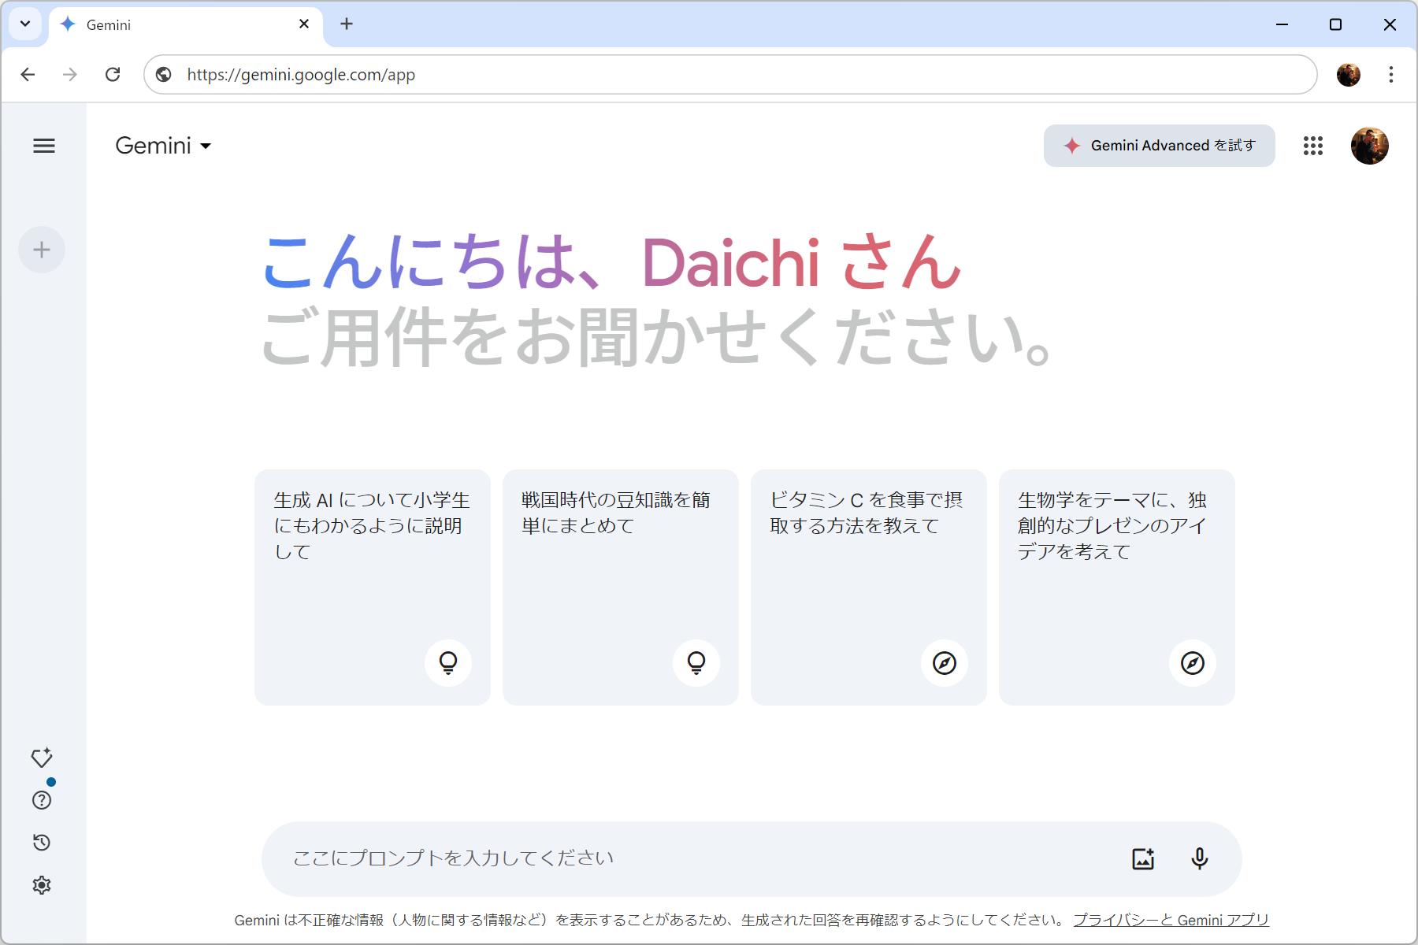Open the activity history icon

click(x=42, y=843)
